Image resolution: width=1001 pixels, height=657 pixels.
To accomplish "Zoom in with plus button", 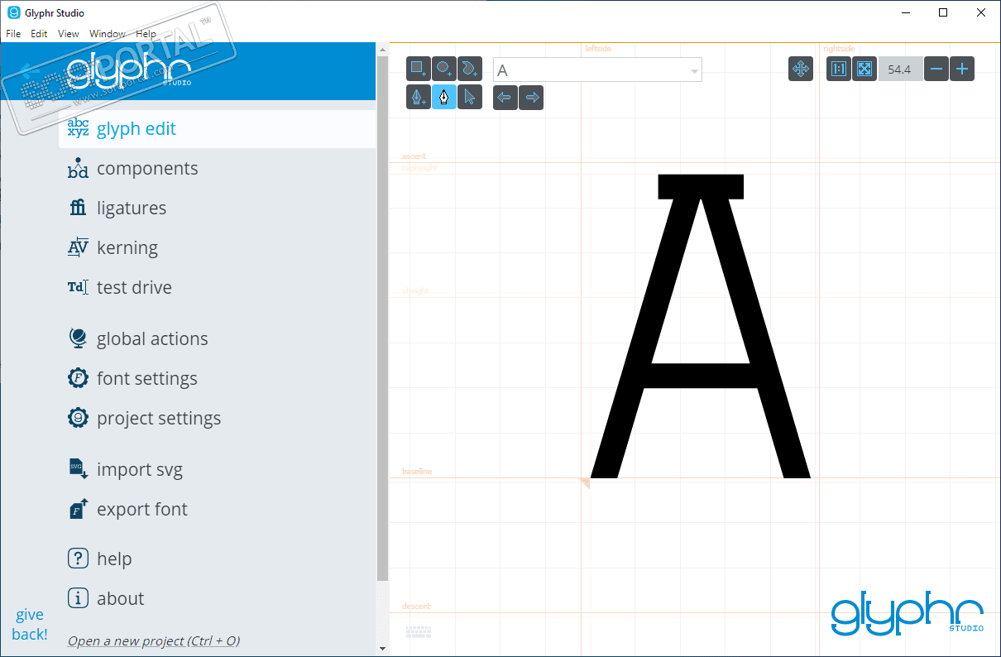I will (962, 69).
